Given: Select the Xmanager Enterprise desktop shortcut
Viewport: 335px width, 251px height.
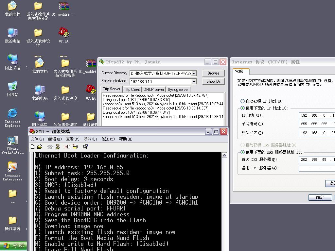Looking at the screenshot, I should (12, 171).
